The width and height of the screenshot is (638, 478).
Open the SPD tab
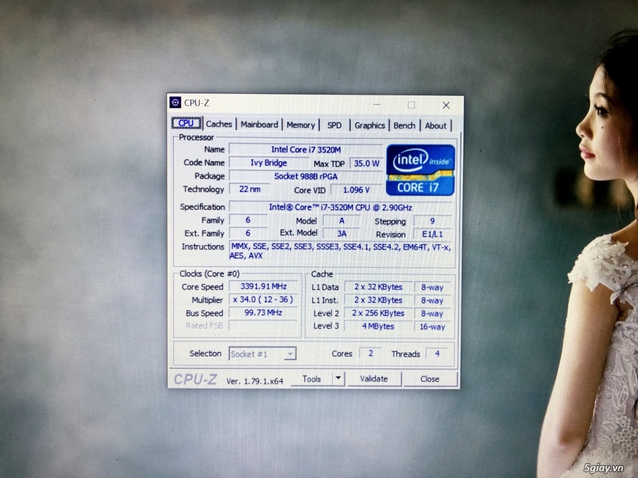335,125
